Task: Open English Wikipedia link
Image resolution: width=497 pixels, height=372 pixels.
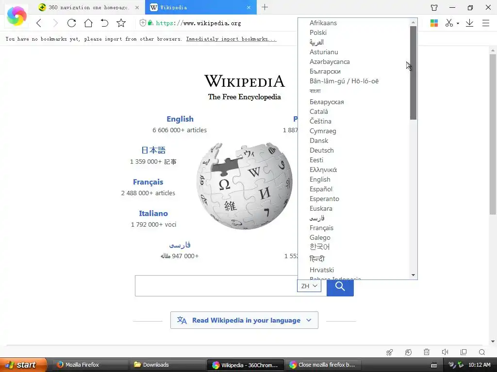Action: (x=180, y=119)
